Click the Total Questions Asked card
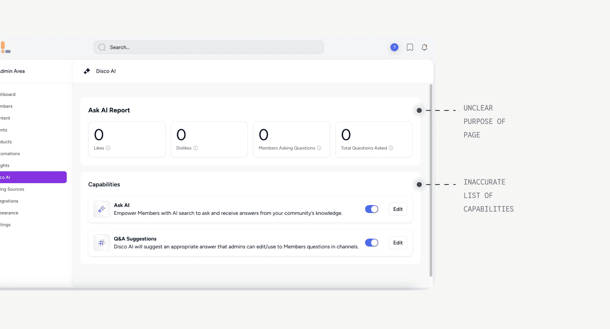Image resolution: width=610 pixels, height=329 pixels. 374,139
